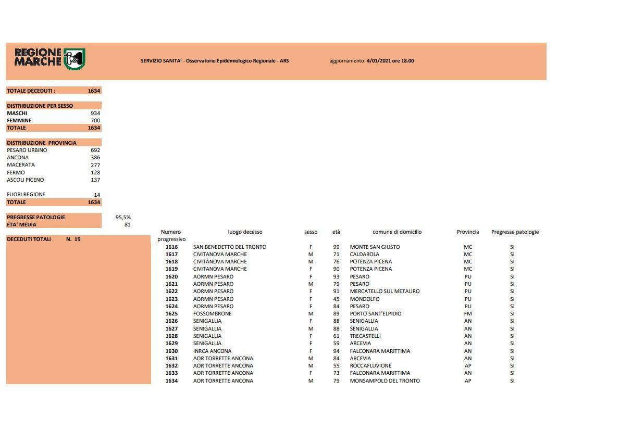The image size is (620, 431).
Task: Click the INRCA ANCONA place cell
Action: 213,351
